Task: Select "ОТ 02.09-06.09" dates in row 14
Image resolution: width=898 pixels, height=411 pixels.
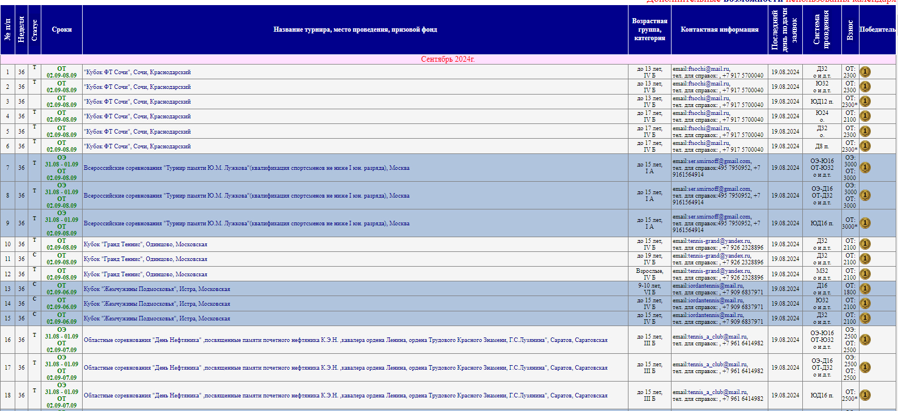Action: [x=62, y=303]
